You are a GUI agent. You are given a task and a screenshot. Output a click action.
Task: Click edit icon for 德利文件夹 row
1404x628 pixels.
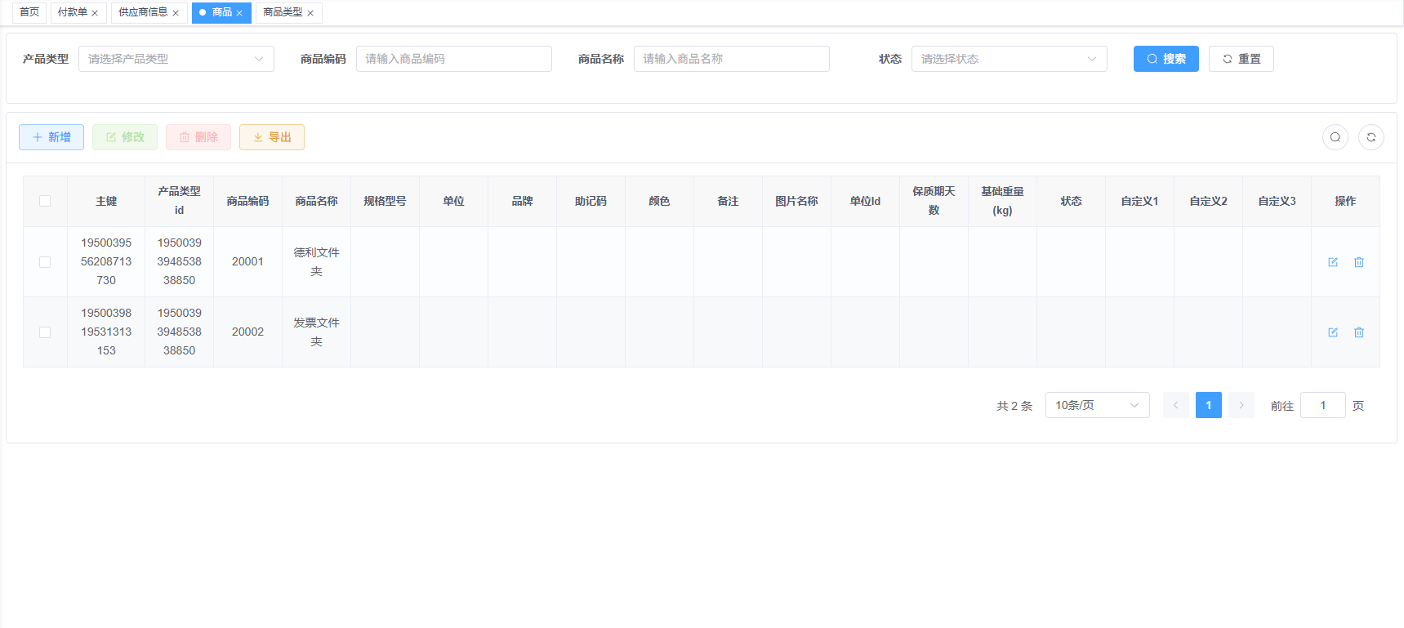point(1332,262)
